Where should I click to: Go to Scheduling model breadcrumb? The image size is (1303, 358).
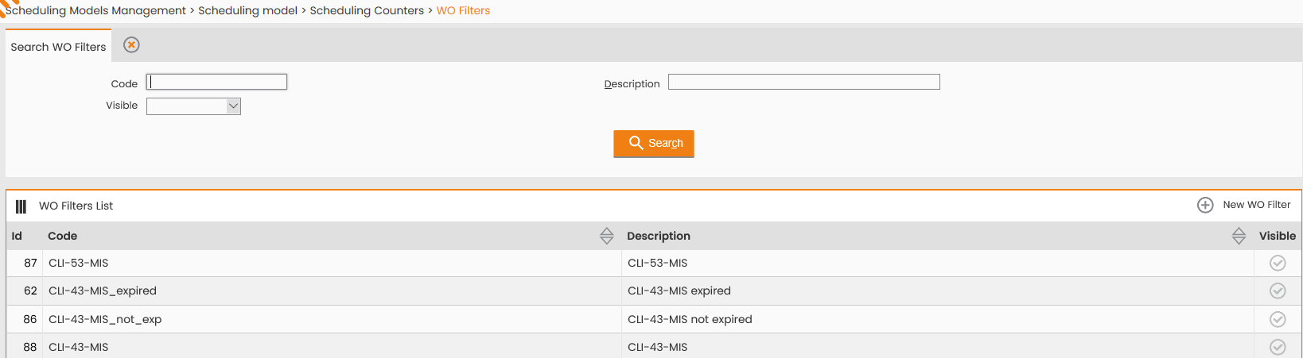pos(247,10)
